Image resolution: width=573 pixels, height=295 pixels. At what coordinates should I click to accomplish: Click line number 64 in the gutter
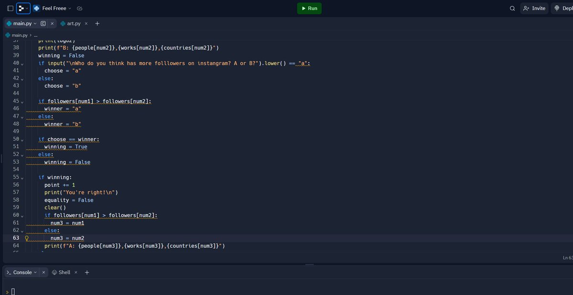point(16,246)
